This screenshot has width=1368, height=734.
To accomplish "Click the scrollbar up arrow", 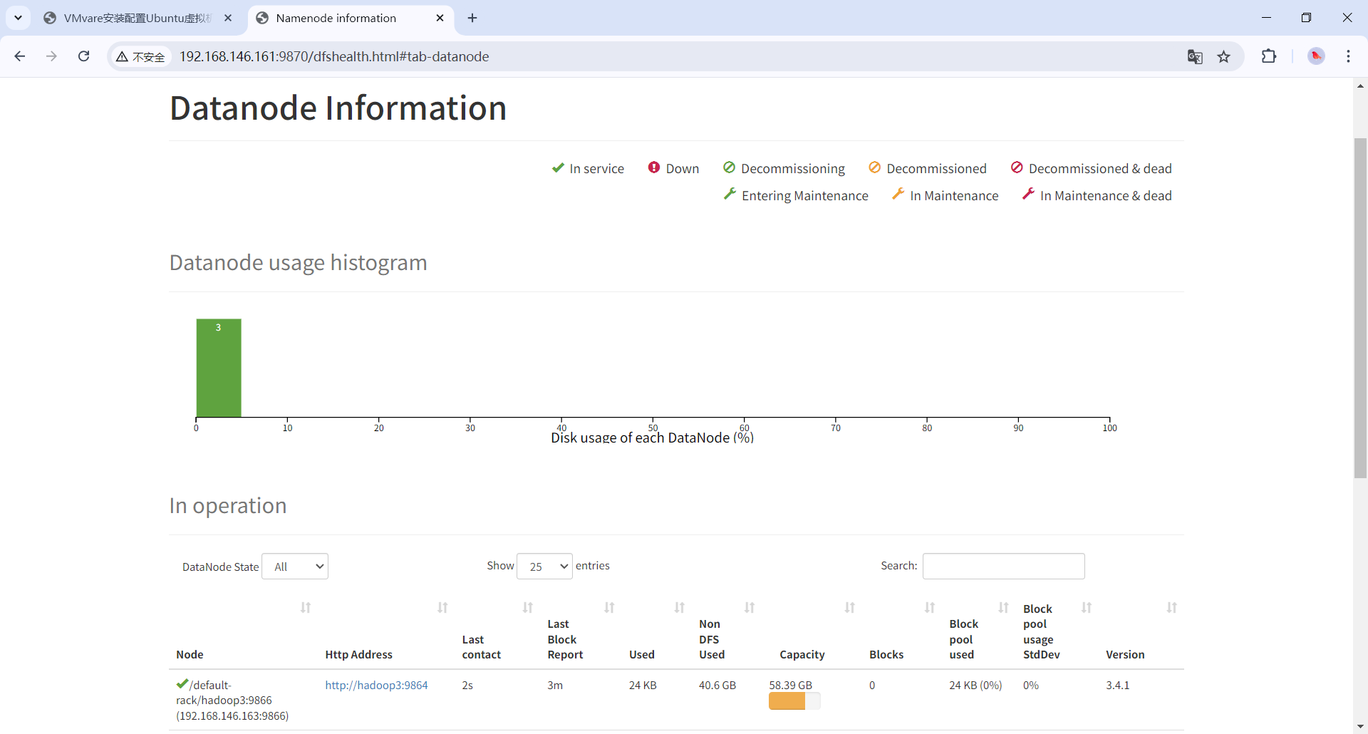I will pos(1360,86).
